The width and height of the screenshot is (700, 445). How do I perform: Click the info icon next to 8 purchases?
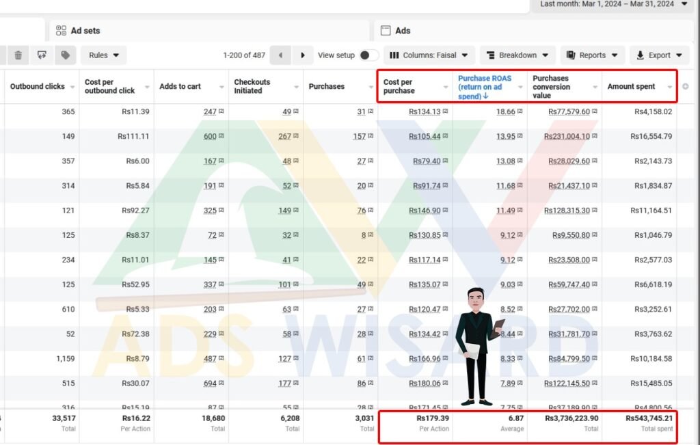tap(371, 234)
